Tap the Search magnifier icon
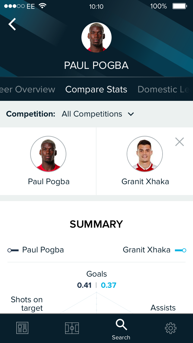 (x=121, y=325)
